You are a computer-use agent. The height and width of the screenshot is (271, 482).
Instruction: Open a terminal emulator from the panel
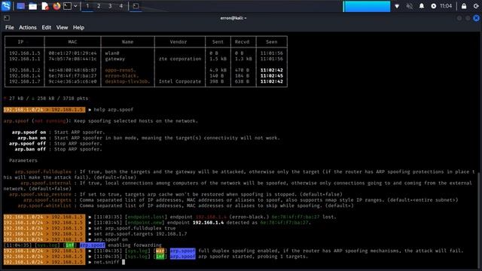pos(67,6)
